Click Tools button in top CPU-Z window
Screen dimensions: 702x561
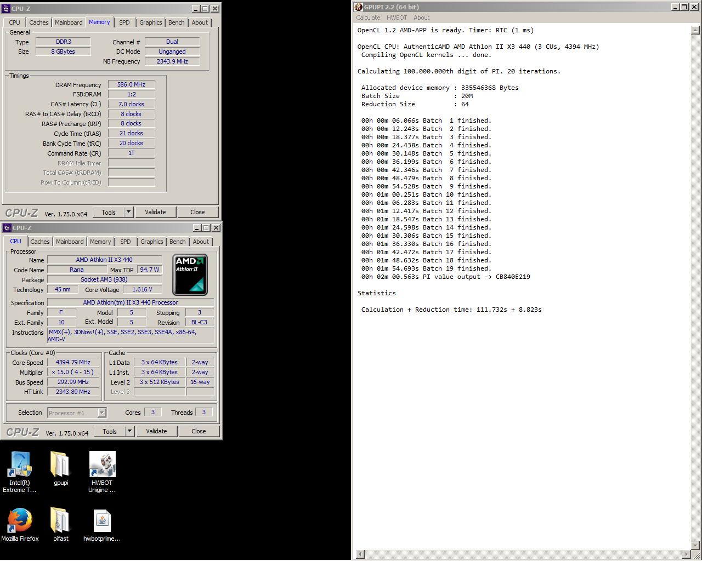click(x=109, y=212)
